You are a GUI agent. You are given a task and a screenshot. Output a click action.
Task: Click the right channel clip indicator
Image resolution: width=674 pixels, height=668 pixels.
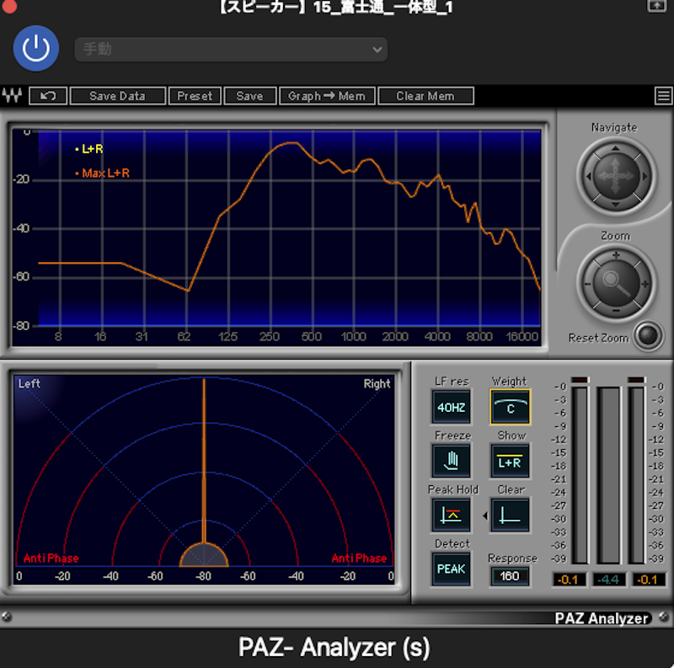[x=636, y=380]
